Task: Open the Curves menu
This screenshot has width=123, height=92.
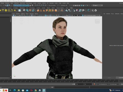Action: (x=35, y=3)
